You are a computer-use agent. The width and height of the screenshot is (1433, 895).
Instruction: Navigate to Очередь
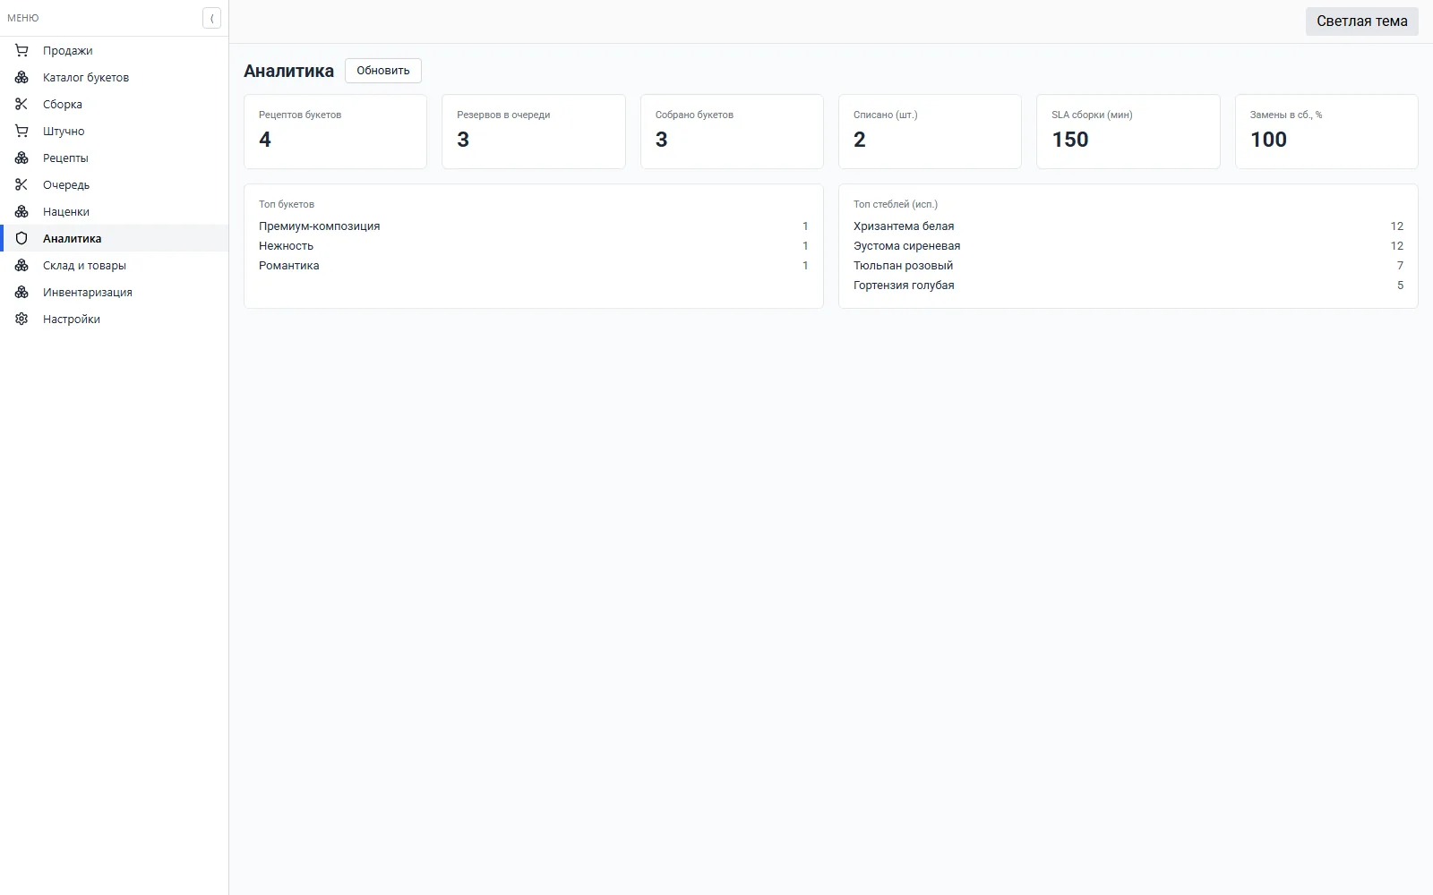point(115,184)
